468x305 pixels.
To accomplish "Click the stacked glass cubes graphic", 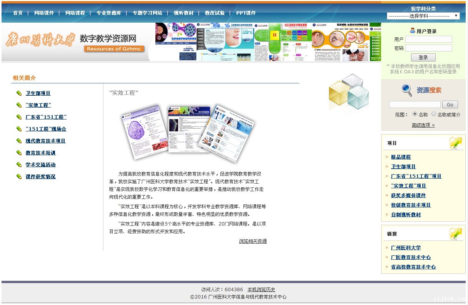I will (348, 93).
